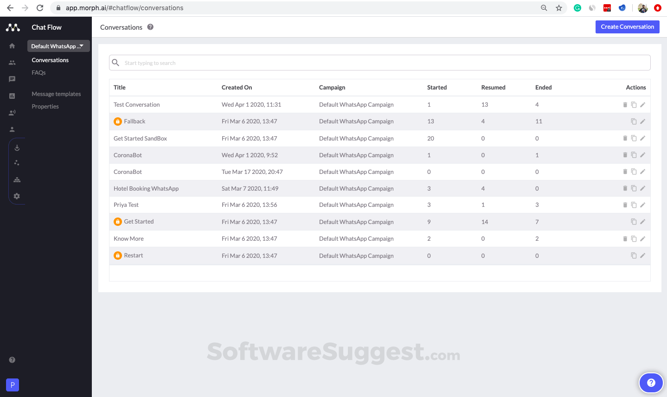
Task: Open the P user profile avatar
Action: pos(13,385)
